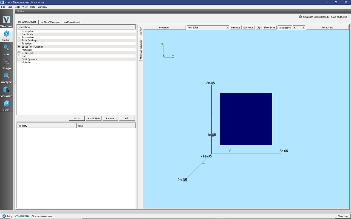The width and height of the screenshot is (351, 219).
Task: Select the Basic Settings tree item
Action: (29, 41)
